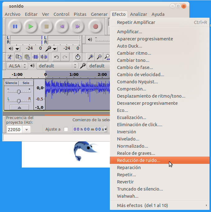The height and width of the screenshot is (212, 211).
Task: Select Desvanecer progresivamente effect
Action: click(160, 103)
